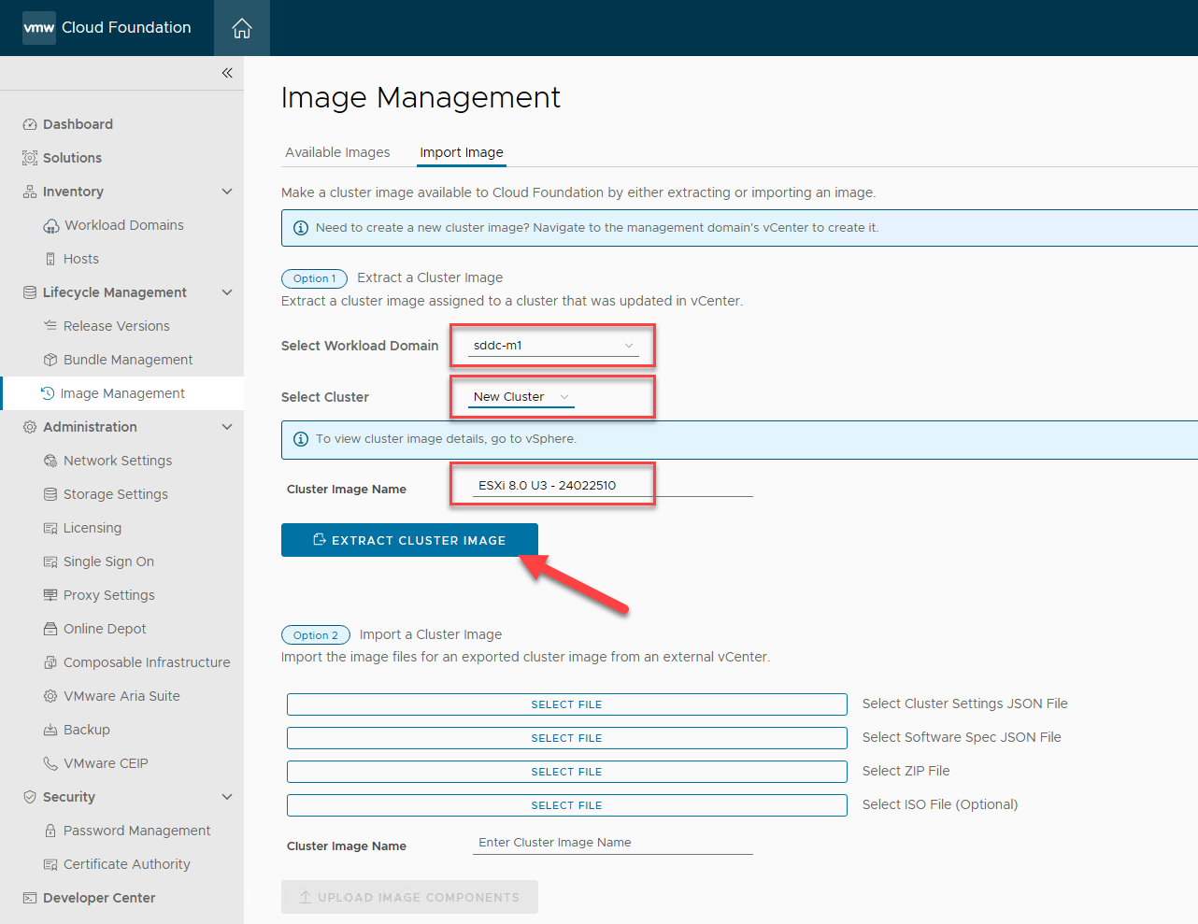The height and width of the screenshot is (924, 1198).
Task: Click the Bundle Management package icon
Action: pos(50,360)
